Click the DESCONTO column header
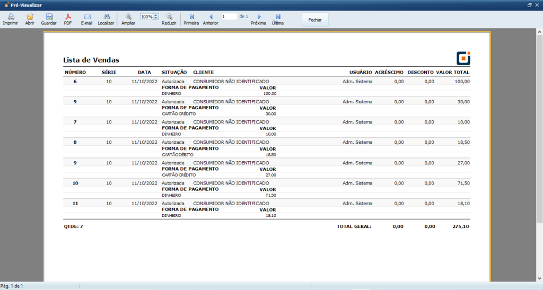The width and height of the screenshot is (543, 290). [x=421, y=72]
